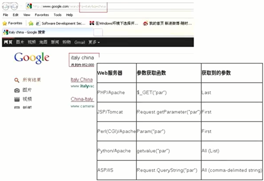
Task: Open the Italy China search result
Action: 82,80
